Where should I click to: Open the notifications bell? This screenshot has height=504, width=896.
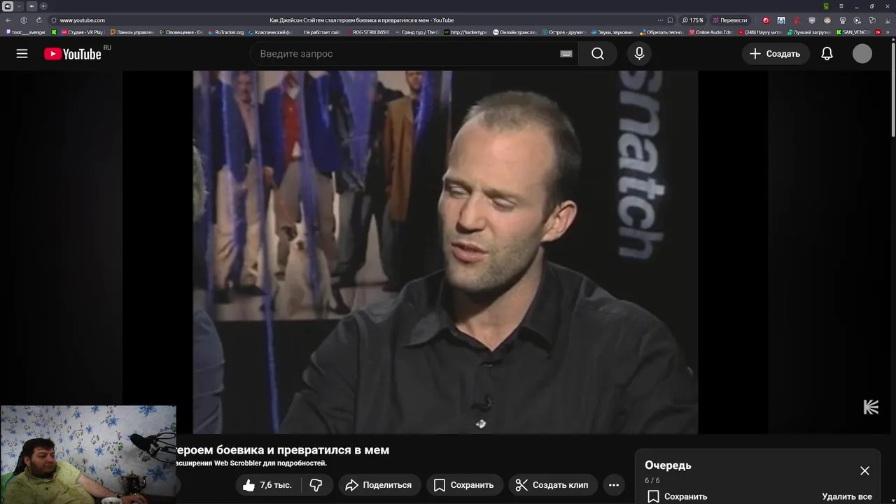[827, 54]
